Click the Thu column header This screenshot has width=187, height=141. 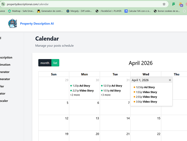pos(176,74)
